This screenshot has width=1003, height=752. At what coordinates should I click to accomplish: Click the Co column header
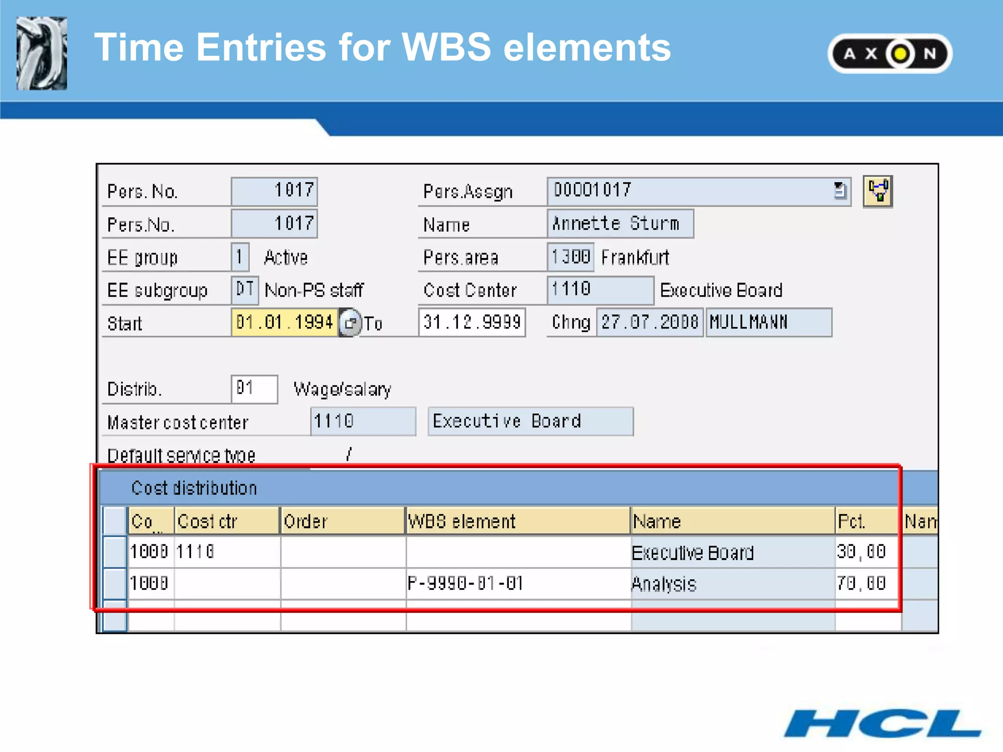tap(151, 520)
